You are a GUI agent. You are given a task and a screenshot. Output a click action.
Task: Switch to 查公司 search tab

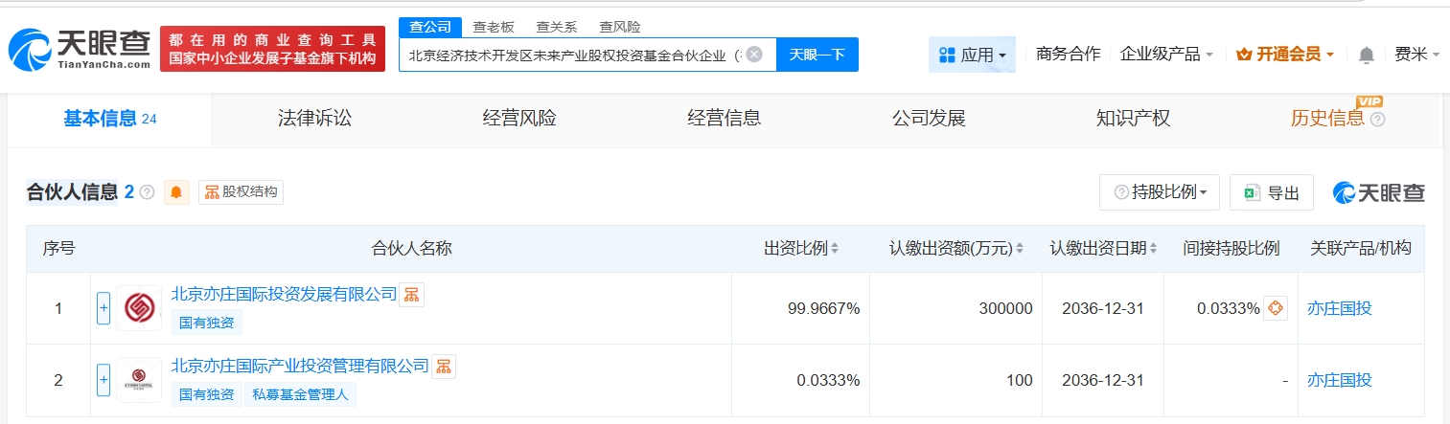[430, 27]
